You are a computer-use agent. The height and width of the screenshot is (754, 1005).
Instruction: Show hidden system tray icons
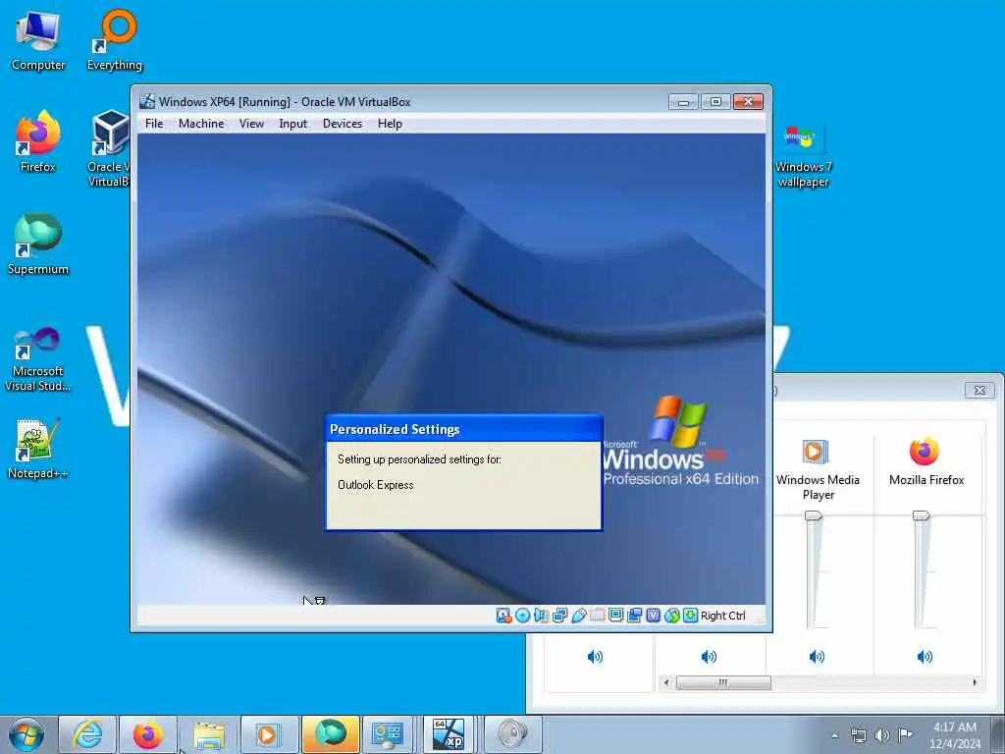coord(834,735)
